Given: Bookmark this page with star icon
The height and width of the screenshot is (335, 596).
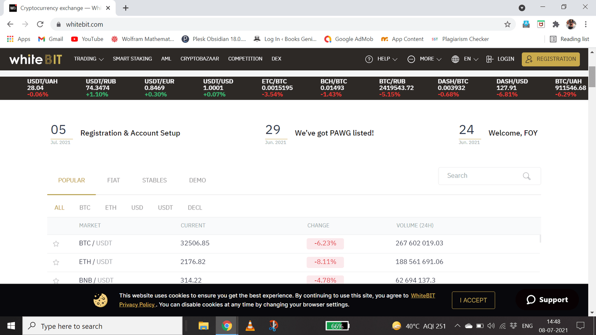Looking at the screenshot, I should point(507,24).
